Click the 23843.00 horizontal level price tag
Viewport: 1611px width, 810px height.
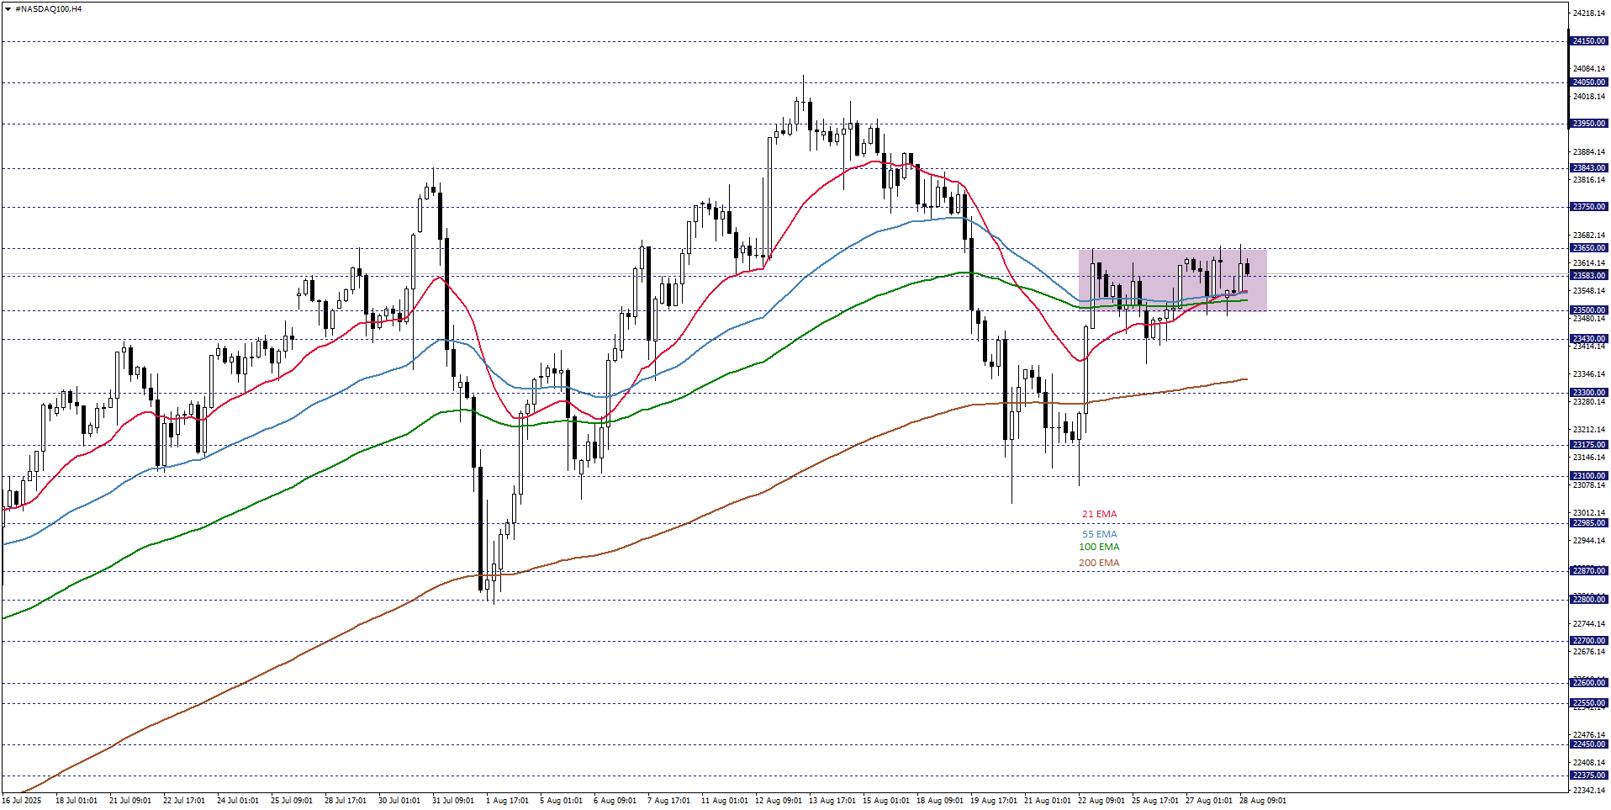[1588, 168]
